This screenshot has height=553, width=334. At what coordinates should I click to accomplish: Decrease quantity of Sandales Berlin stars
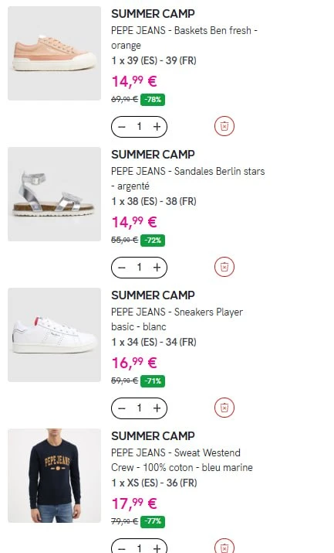(122, 268)
